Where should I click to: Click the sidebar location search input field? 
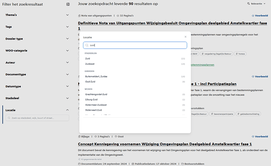37,118
